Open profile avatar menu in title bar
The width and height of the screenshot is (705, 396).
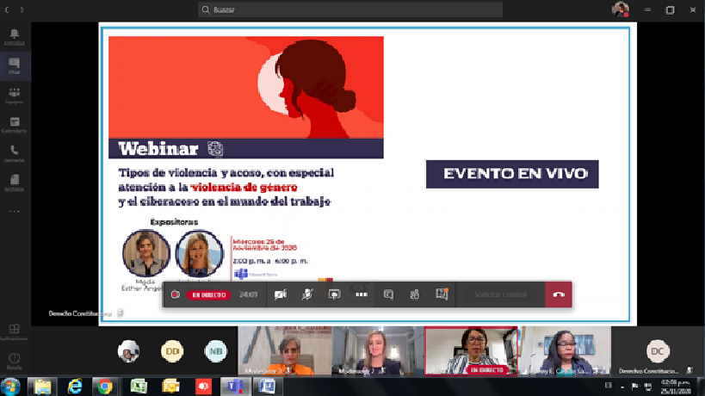pyautogui.click(x=620, y=10)
